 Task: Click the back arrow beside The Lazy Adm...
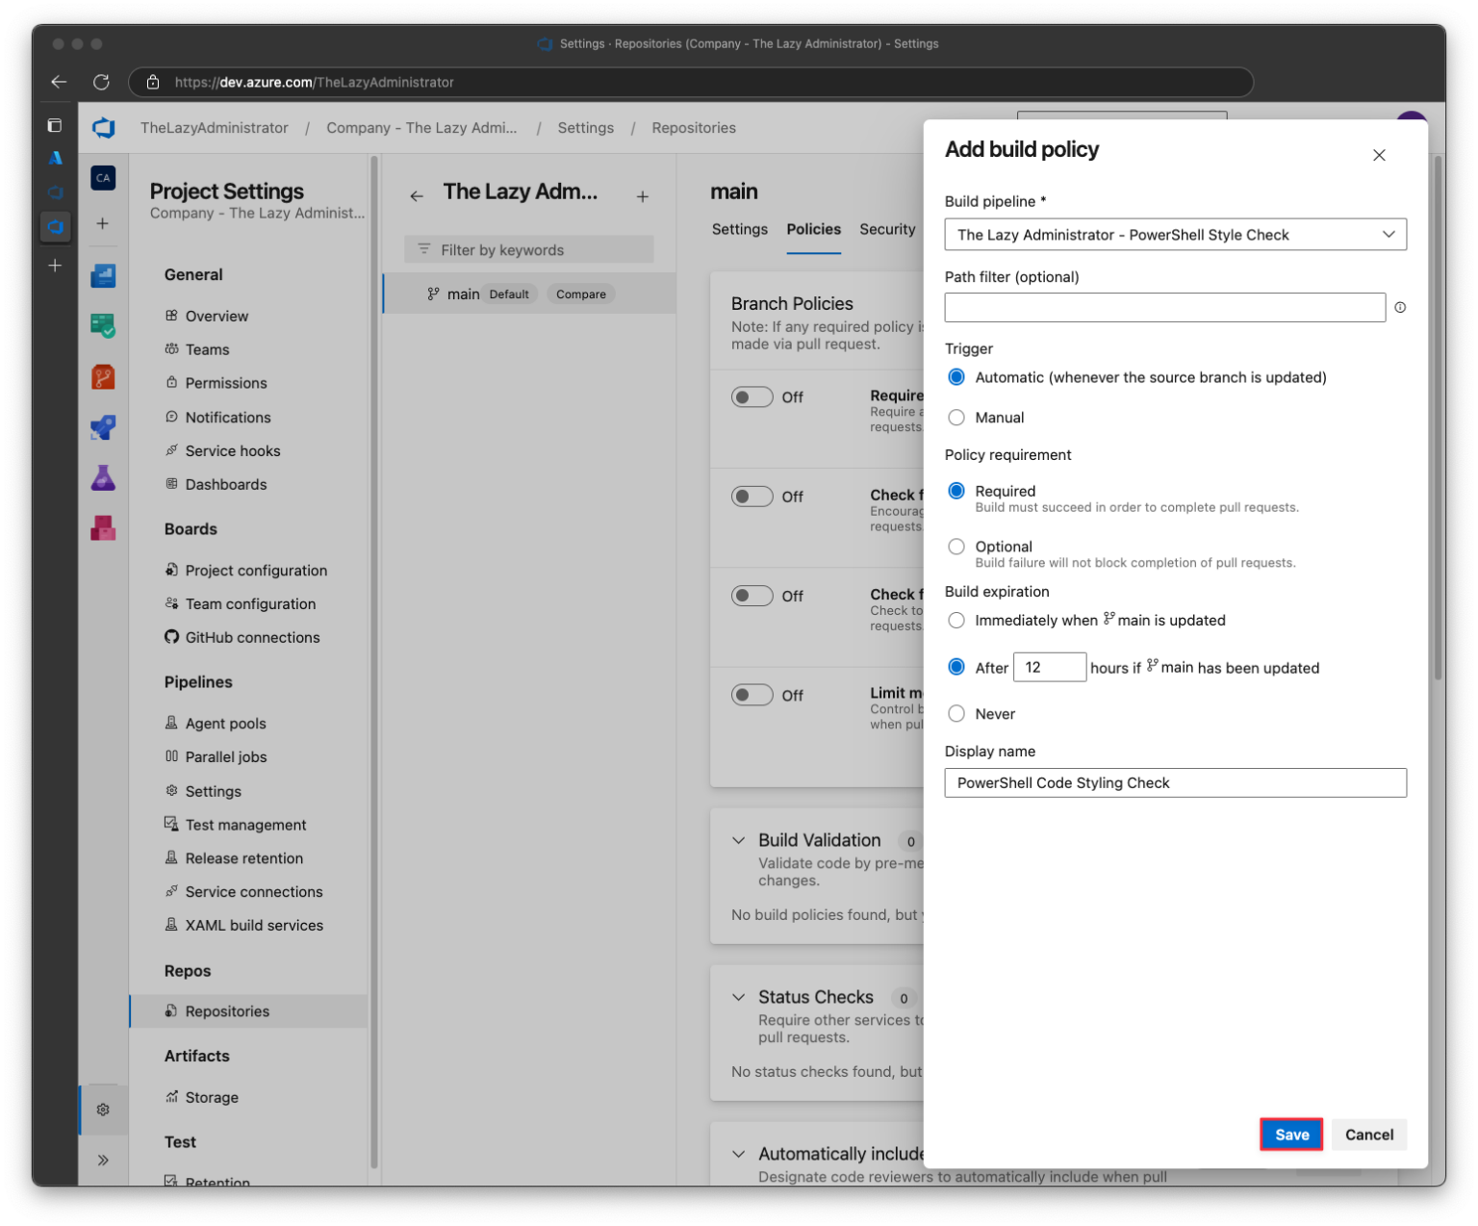pyautogui.click(x=417, y=196)
